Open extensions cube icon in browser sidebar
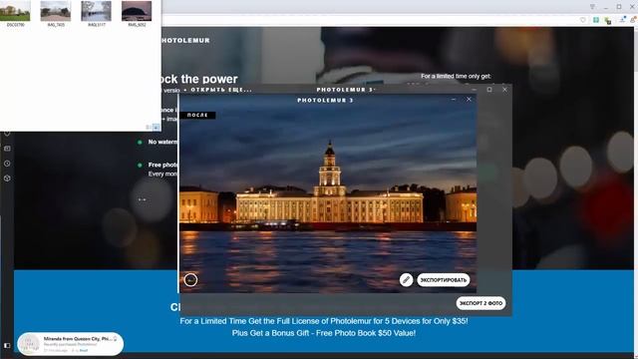Screen dimensions: 638x359 [x=7, y=179]
